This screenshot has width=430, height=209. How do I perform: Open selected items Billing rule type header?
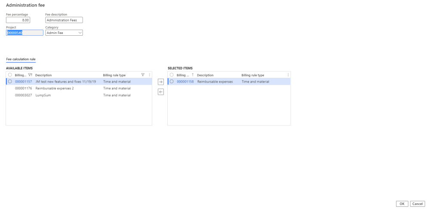point(253,75)
